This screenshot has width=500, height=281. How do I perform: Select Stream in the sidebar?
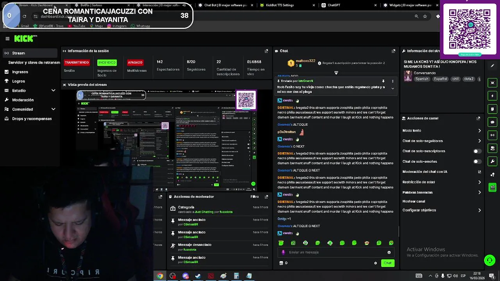point(30,53)
